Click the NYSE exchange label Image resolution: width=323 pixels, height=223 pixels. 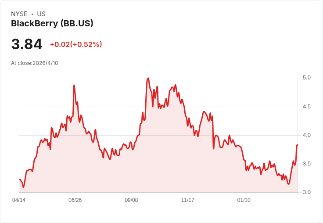point(19,14)
